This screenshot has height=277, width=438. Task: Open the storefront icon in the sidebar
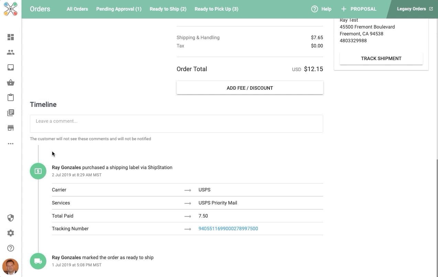click(11, 128)
